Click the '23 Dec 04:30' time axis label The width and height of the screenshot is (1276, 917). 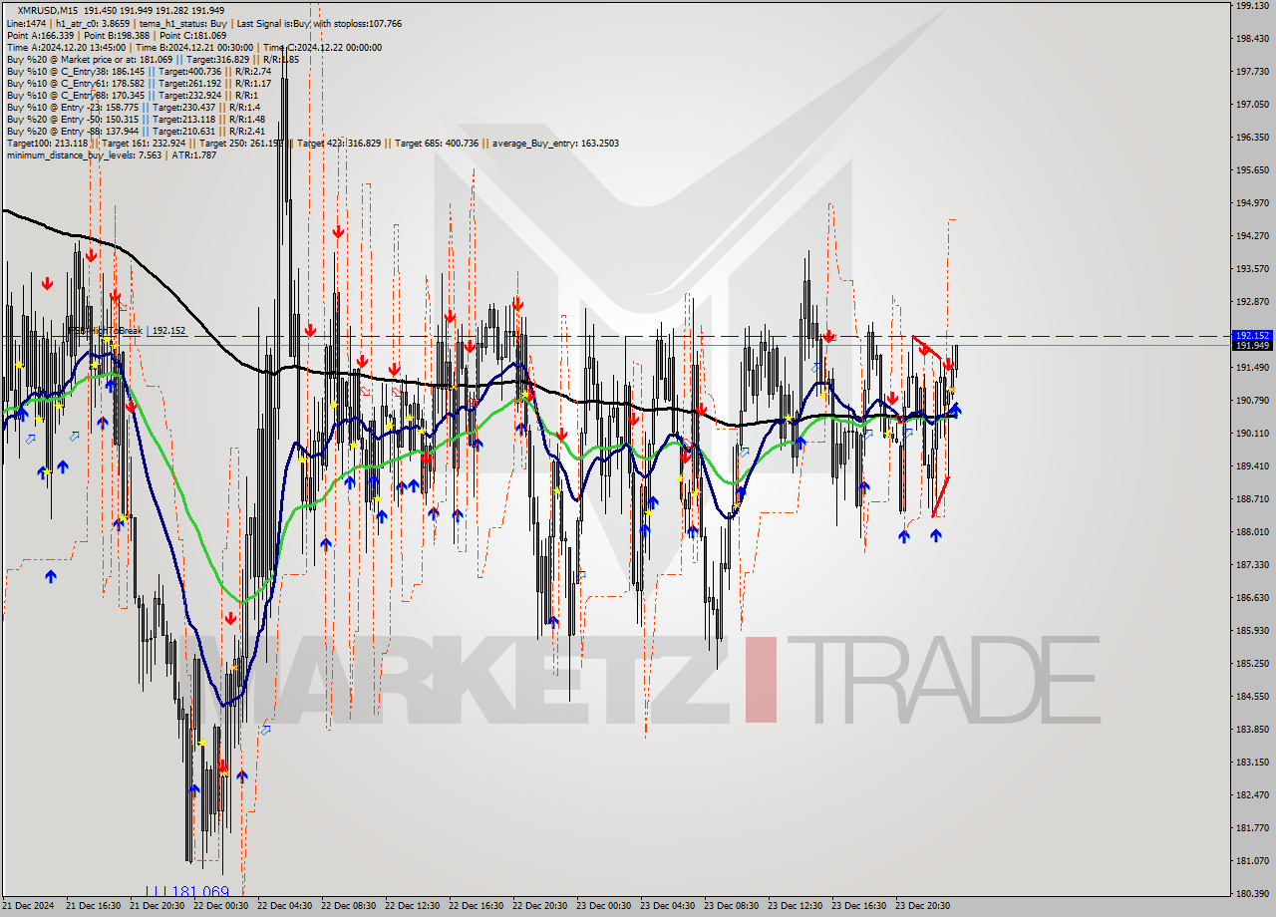pos(667,906)
